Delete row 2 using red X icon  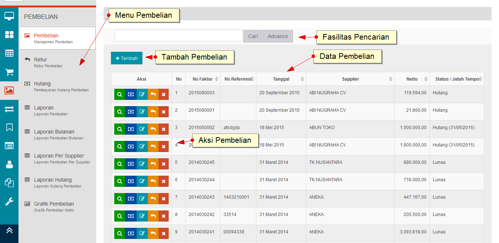click(163, 112)
